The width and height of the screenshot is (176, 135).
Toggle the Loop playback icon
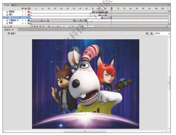coord(49,26)
